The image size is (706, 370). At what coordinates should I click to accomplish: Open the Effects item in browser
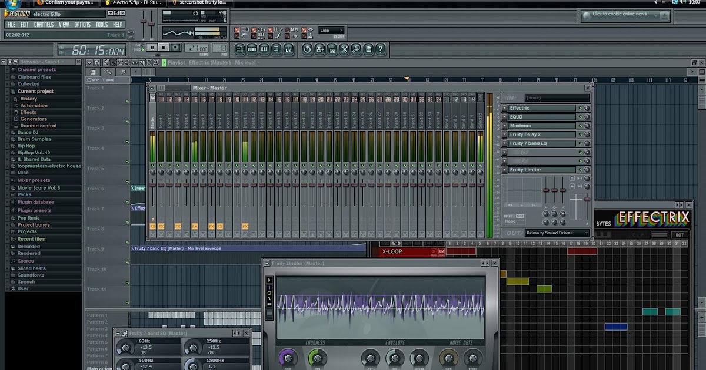(28, 113)
